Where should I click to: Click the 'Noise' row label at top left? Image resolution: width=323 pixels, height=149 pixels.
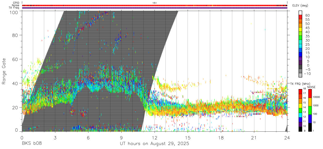(x=16, y=5)
